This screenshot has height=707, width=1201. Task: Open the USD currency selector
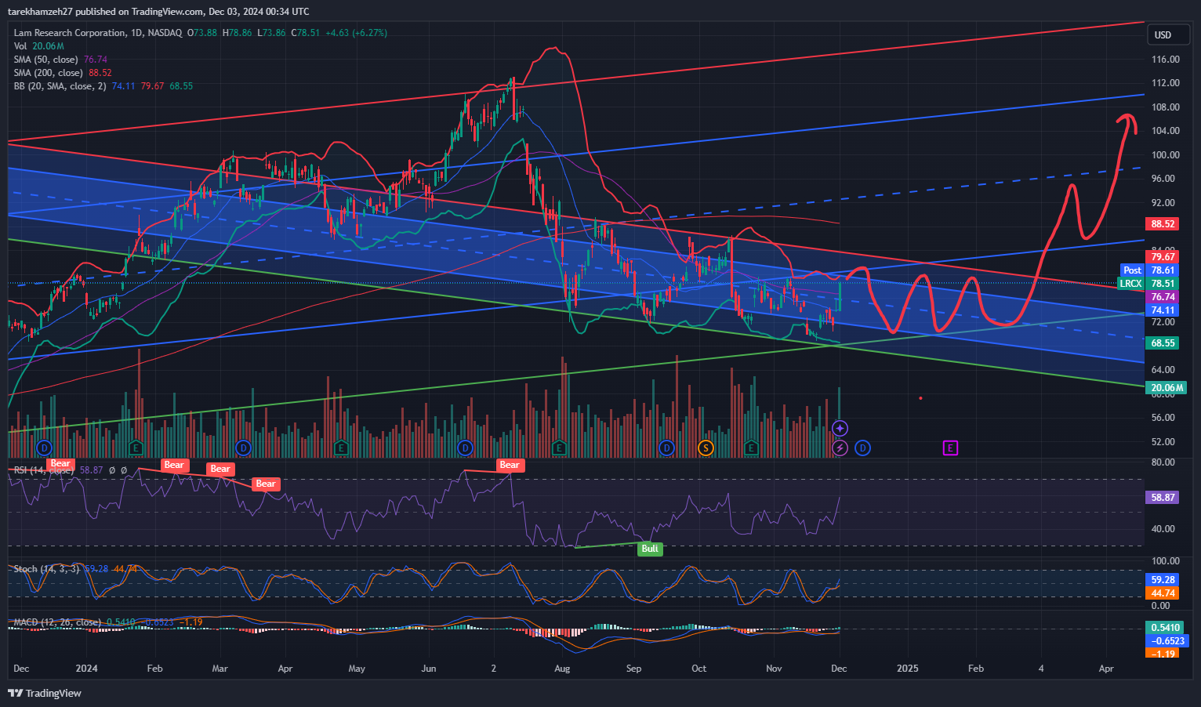tap(1168, 34)
